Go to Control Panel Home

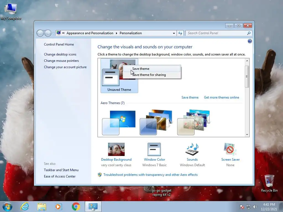[59, 44]
